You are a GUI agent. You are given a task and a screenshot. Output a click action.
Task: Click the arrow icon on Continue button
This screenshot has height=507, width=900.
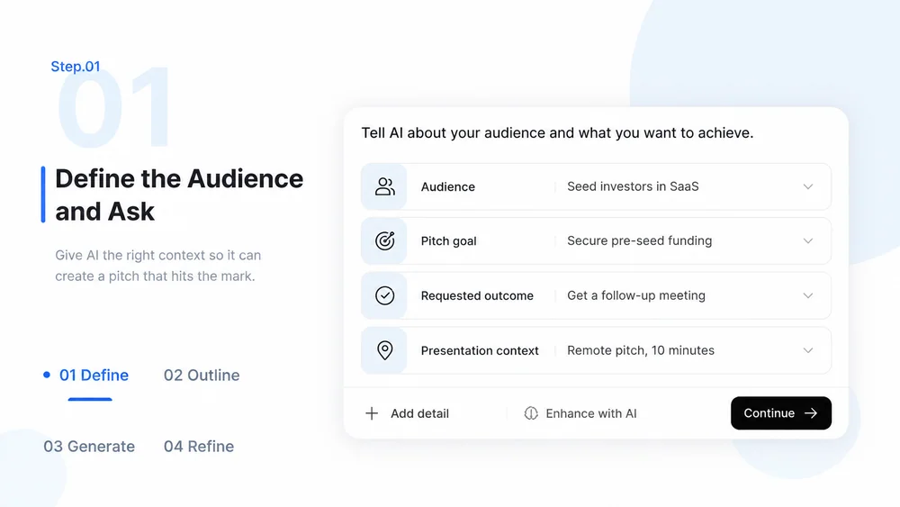click(x=811, y=412)
